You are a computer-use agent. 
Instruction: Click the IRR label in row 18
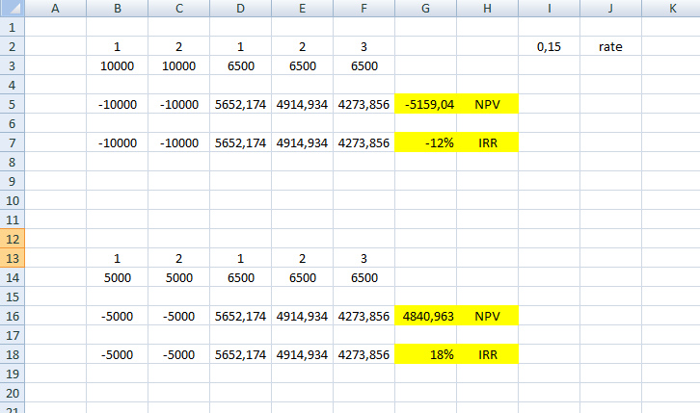487,354
